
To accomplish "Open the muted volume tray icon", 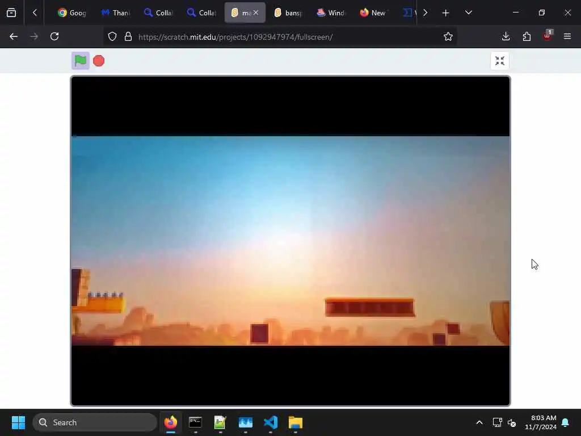I will 512,422.
